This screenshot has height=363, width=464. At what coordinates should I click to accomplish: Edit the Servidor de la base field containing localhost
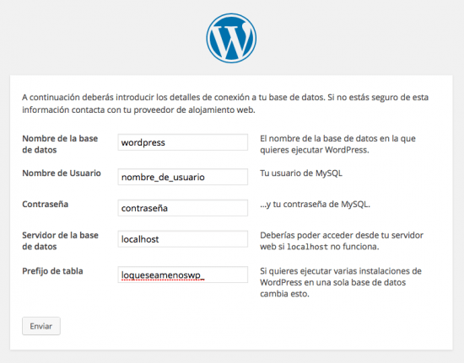click(182, 239)
